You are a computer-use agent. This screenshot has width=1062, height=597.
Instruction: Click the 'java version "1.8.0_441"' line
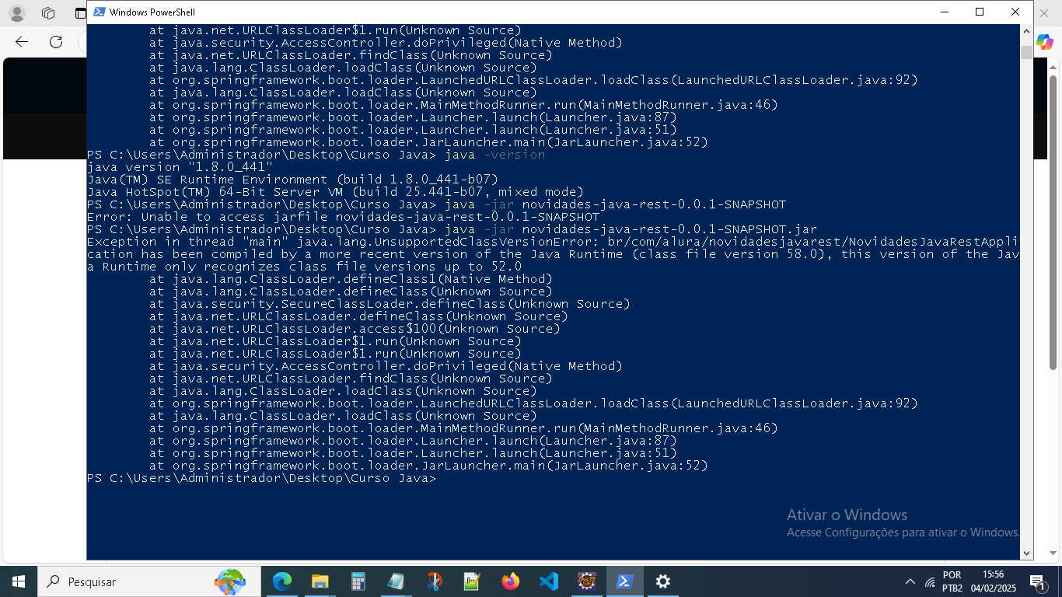180,167
